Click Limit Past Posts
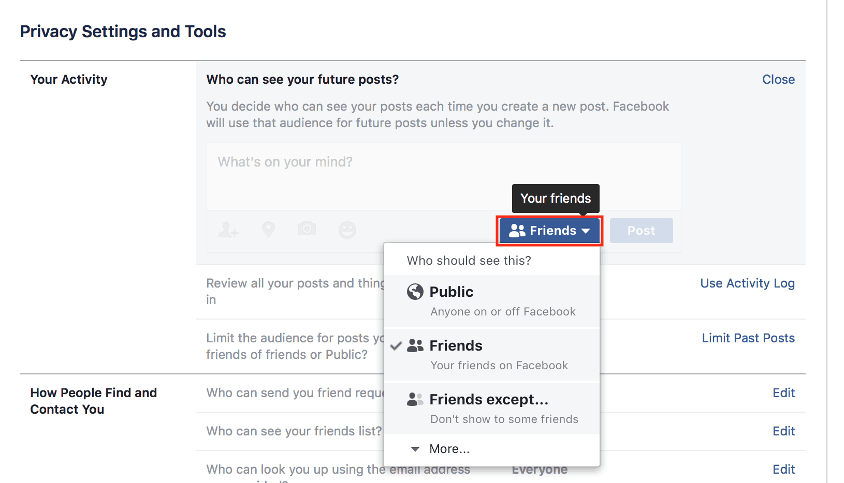Image resolution: width=844 pixels, height=483 pixels. [748, 338]
